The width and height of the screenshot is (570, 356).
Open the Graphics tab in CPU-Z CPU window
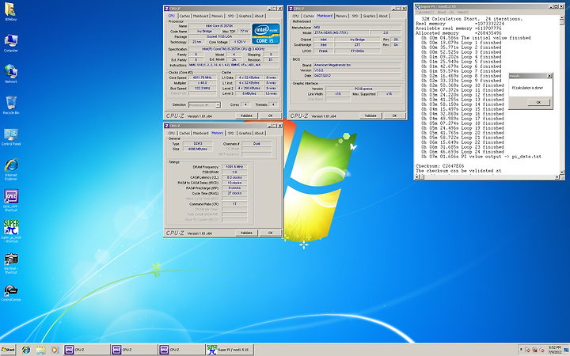[x=245, y=16]
